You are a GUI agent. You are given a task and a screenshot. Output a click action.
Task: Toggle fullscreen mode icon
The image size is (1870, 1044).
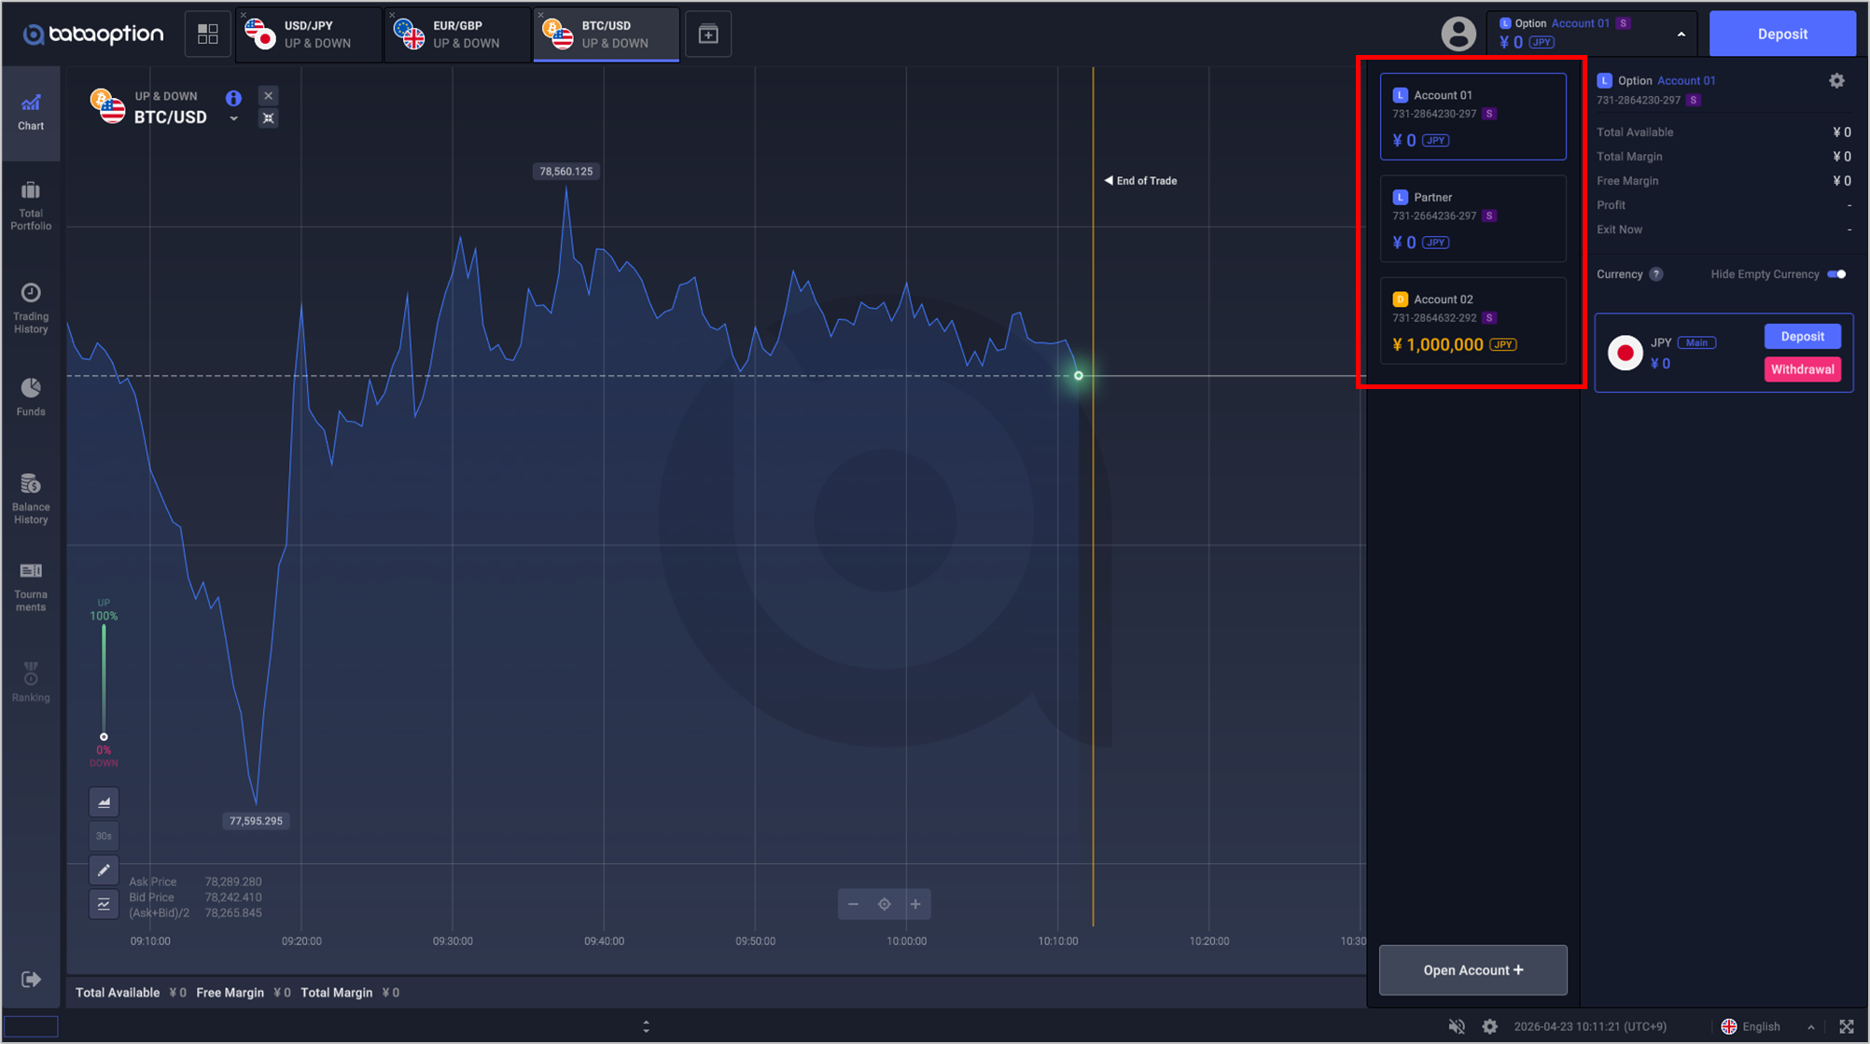pos(1846,1026)
